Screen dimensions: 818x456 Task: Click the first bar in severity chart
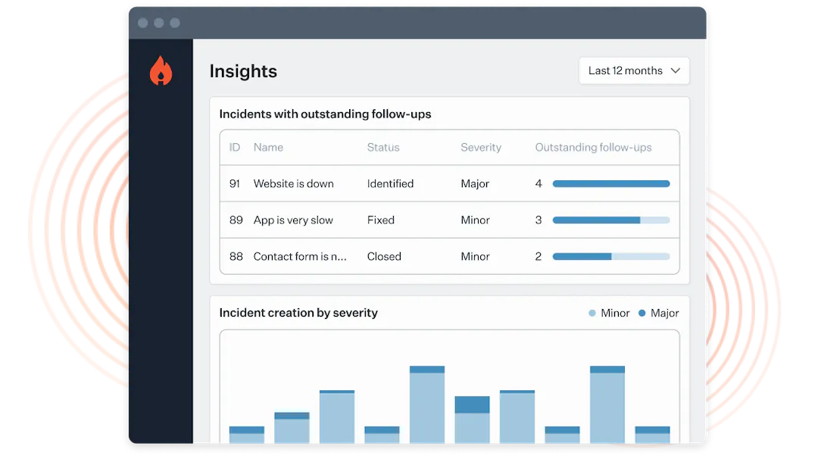tap(247, 435)
